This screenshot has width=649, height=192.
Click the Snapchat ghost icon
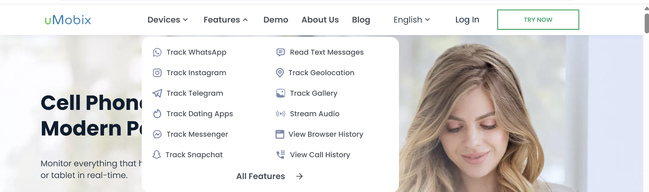(x=157, y=155)
